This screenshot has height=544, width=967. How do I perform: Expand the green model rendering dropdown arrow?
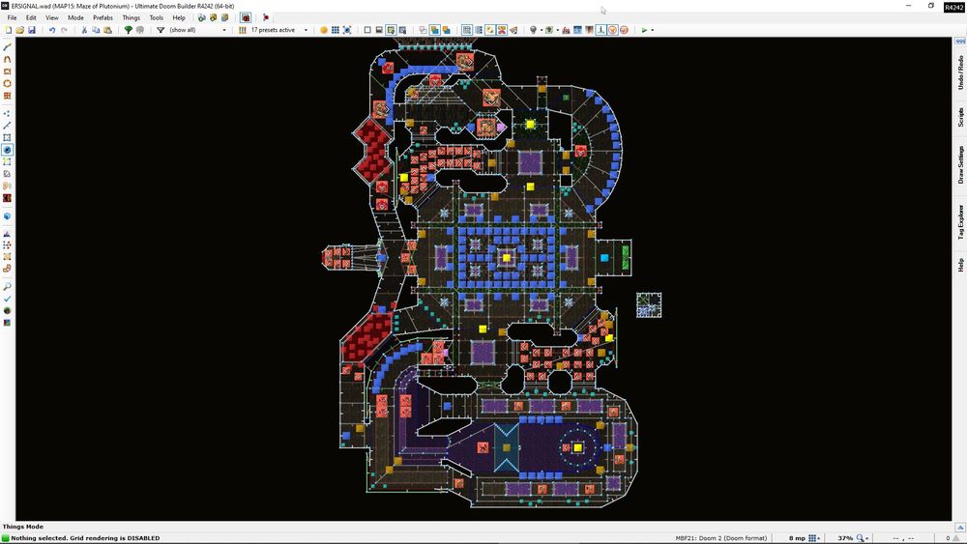tap(557, 30)
